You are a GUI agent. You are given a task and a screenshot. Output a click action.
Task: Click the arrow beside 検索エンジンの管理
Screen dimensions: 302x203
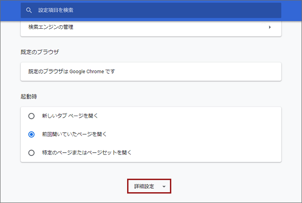click(270, 27)
